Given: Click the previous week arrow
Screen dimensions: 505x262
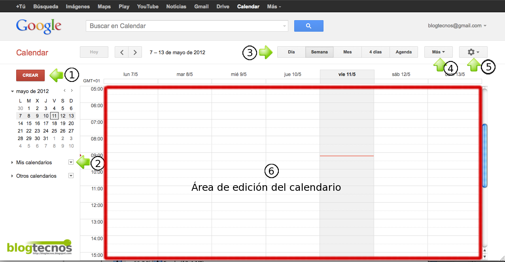Looking at the screenshot, I should pos(121,52).
